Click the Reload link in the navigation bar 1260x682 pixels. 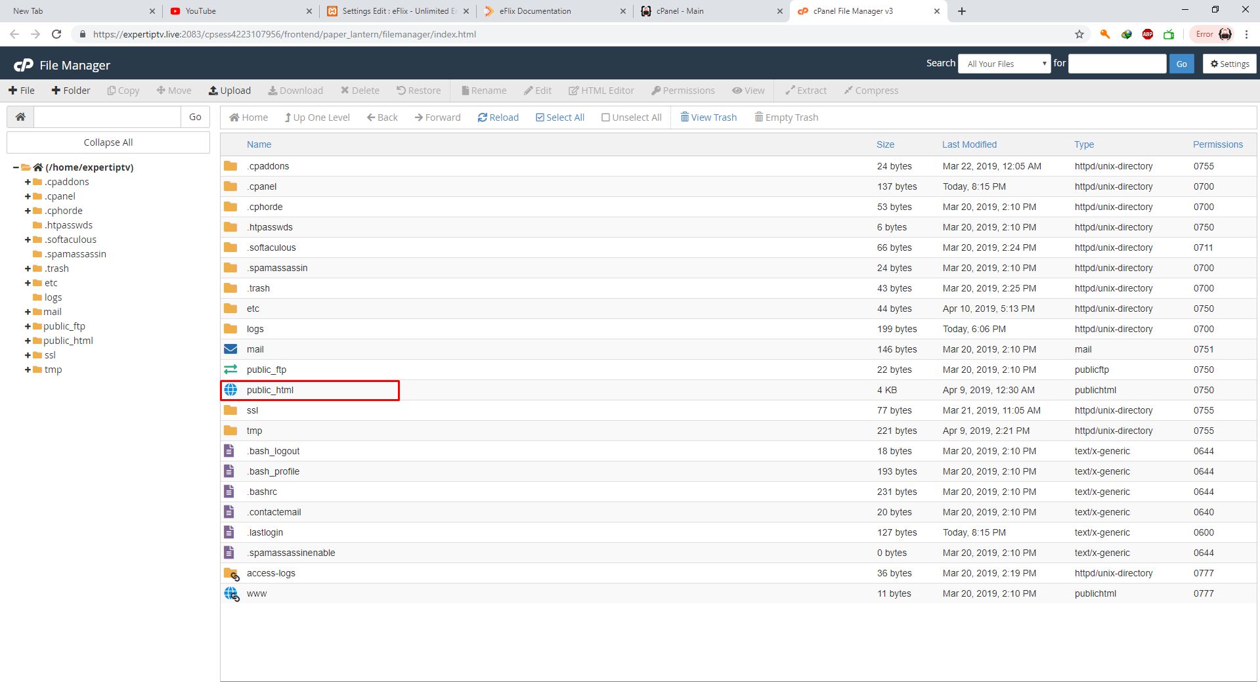coord(498,117)
